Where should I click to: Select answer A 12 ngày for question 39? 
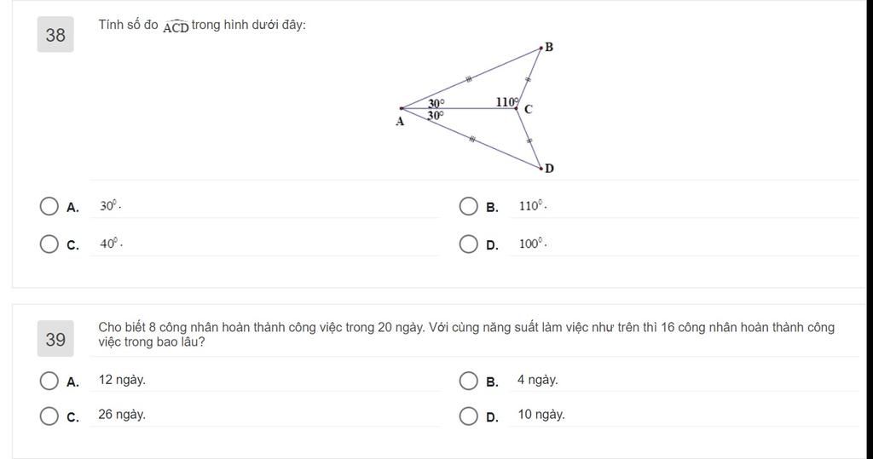click(x=49, y=381)
